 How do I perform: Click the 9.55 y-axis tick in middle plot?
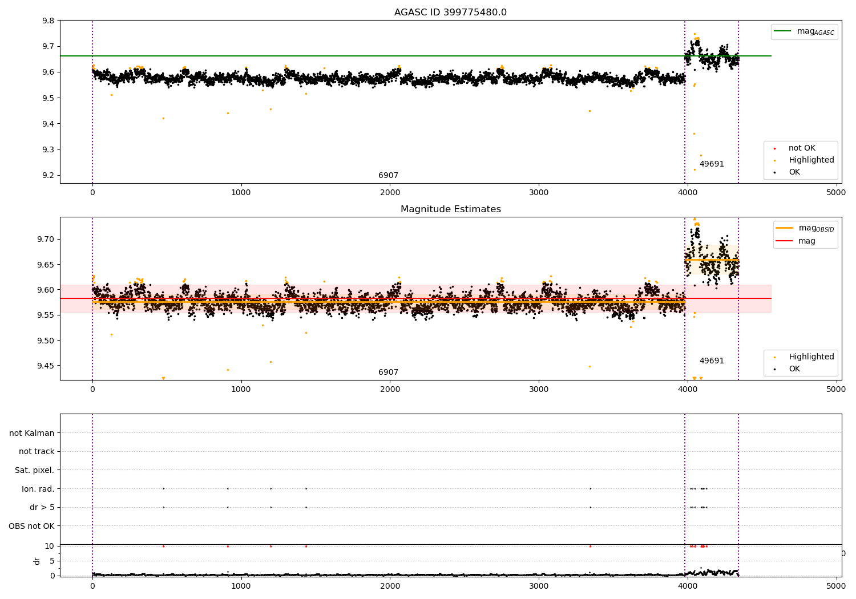[x=46, y=315]
